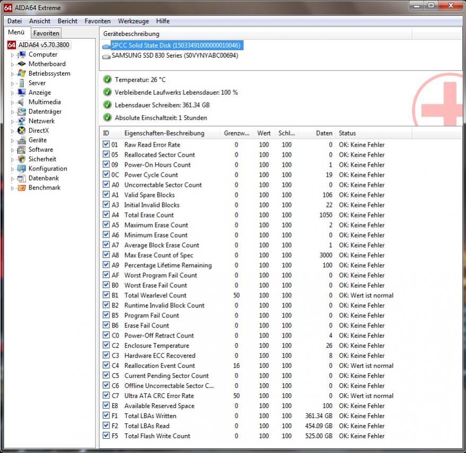Click the Datenbank icon
Image resolution: width=466 pixels, height=453 pixels.
pos(22,178)
